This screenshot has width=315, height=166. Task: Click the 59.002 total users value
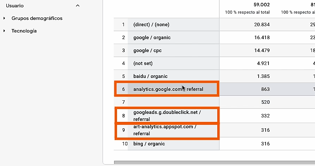pos(261,5)
